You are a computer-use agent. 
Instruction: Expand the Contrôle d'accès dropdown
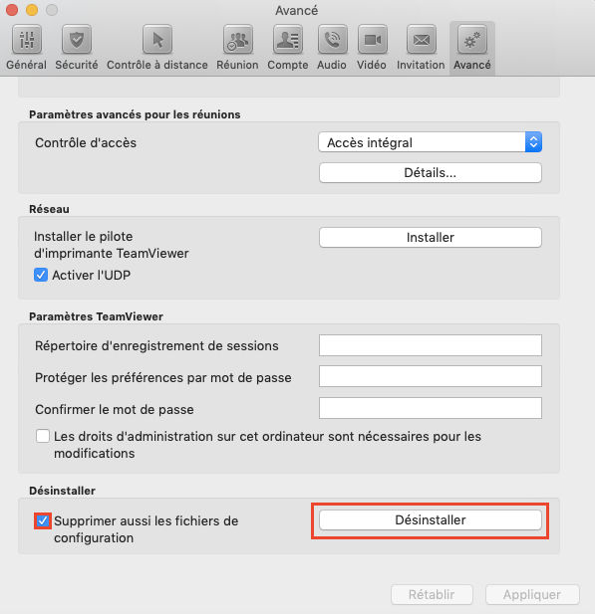(x=431, y=142)
